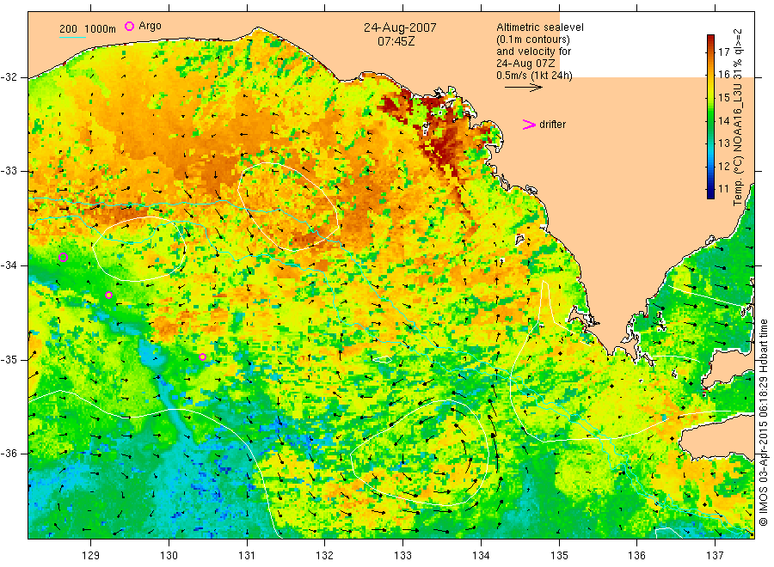
Task: Select the Argo float marker near 130.4E, 35S
Action: [x=202, y=357]
